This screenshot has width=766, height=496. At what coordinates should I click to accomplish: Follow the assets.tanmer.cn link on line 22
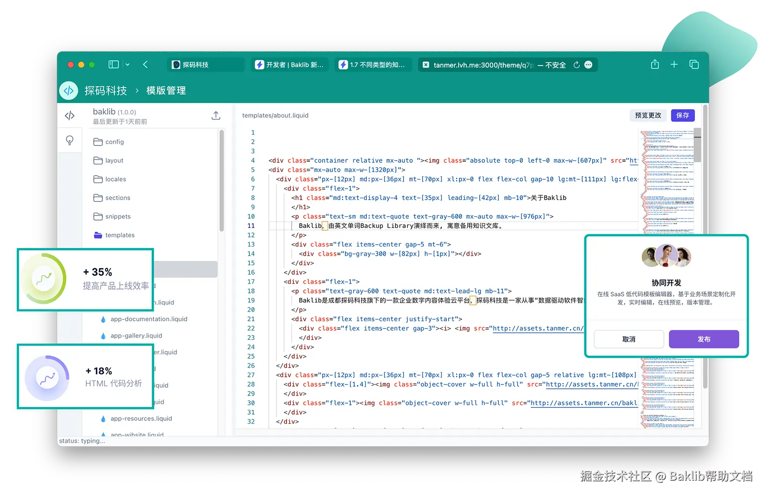click(x=538, y=328)
